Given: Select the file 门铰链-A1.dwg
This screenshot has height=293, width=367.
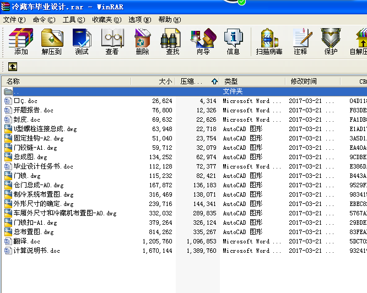Looking at the screenshot, I should coord(35,148).
